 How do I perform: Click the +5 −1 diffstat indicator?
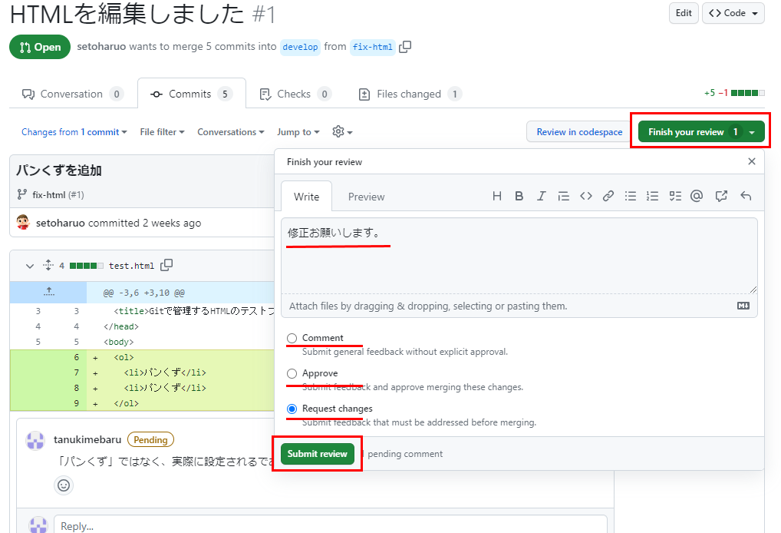tap(734, 93)
